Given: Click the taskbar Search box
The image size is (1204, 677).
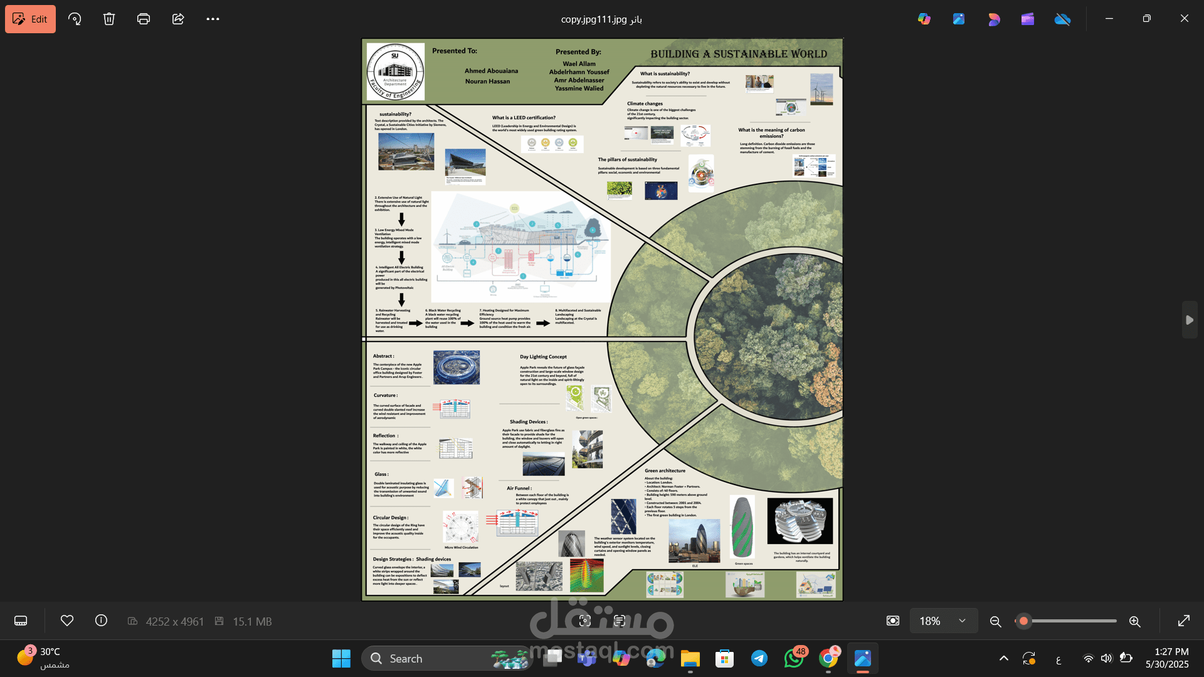Looking at the screenshot, I should (446, 658).
